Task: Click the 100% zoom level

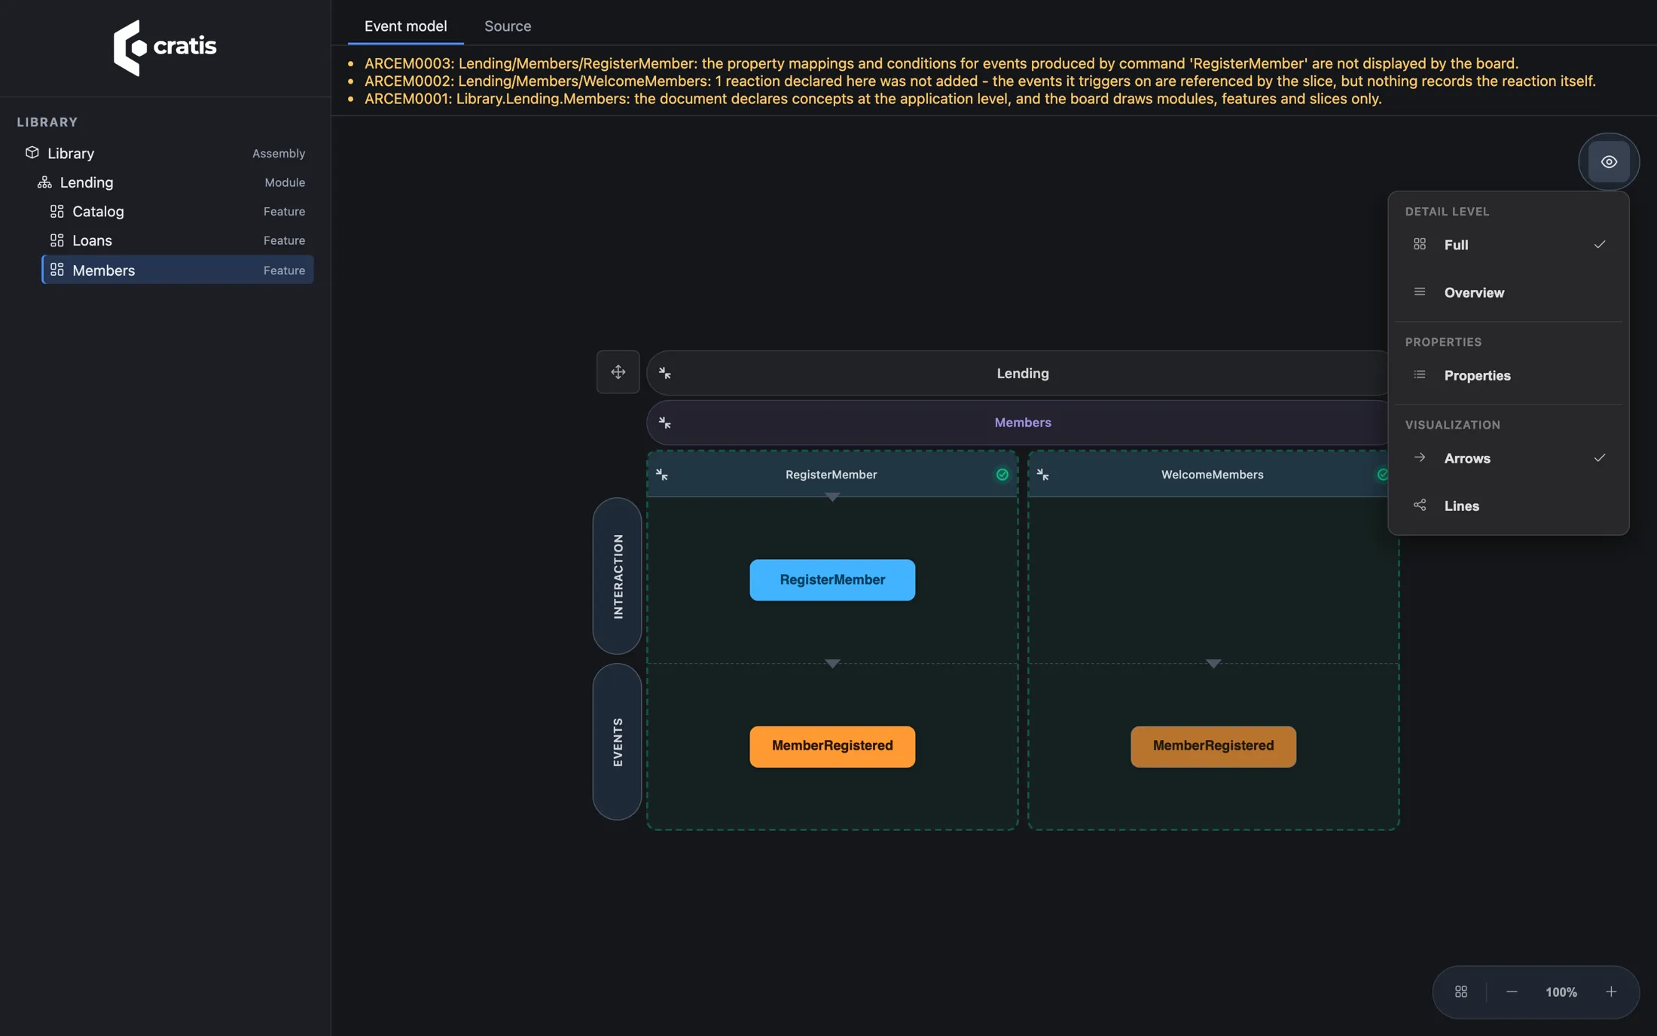Action: (x=1561, y=992)
